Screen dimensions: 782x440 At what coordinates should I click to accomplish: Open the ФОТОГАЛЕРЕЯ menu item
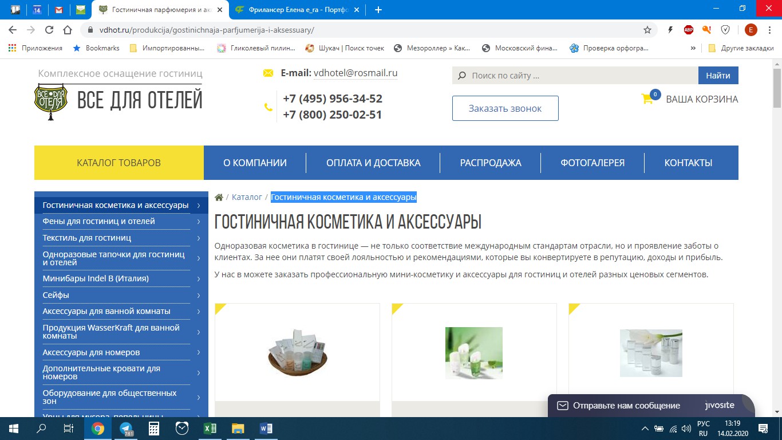point(593,163)
